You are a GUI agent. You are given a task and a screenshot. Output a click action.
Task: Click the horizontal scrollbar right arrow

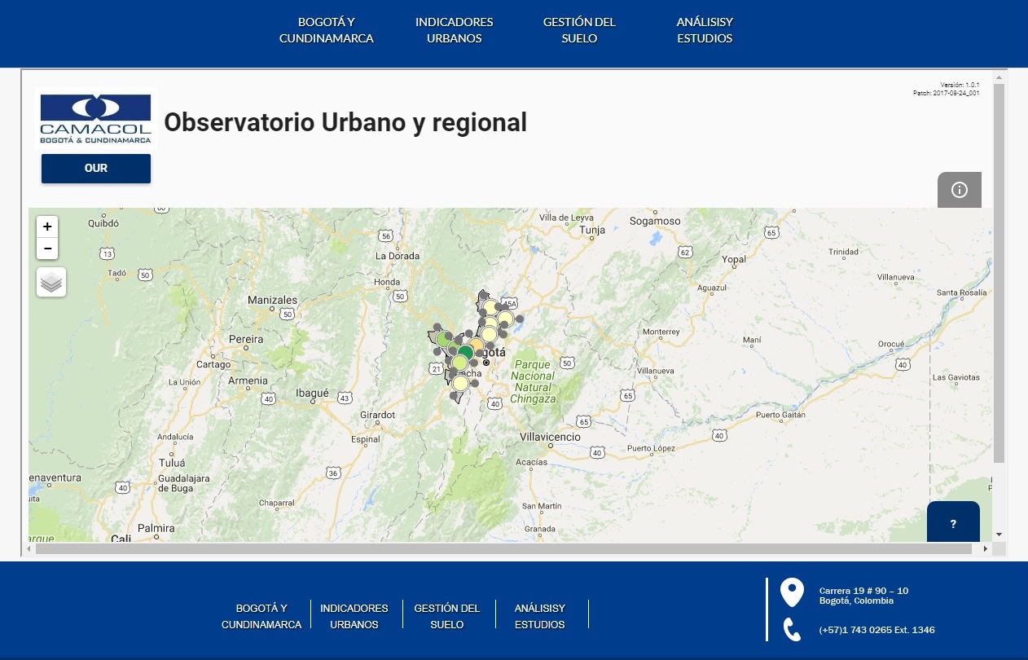pyautogui.click(x=986, y=549)
